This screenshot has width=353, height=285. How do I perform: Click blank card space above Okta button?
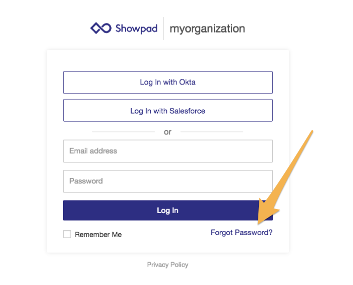click(168, 60)
